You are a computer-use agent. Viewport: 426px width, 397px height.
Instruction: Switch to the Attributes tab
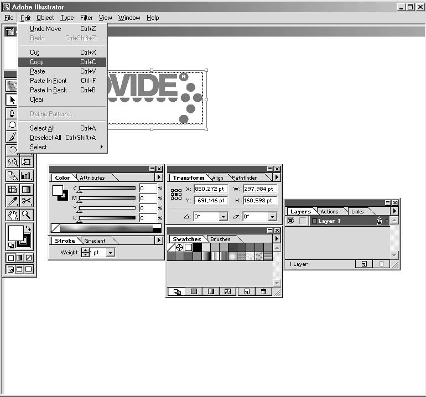(x=92, y=178)
